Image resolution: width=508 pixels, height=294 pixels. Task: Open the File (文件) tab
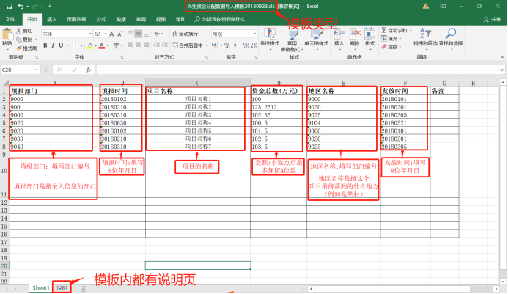[x=10, y=20]
